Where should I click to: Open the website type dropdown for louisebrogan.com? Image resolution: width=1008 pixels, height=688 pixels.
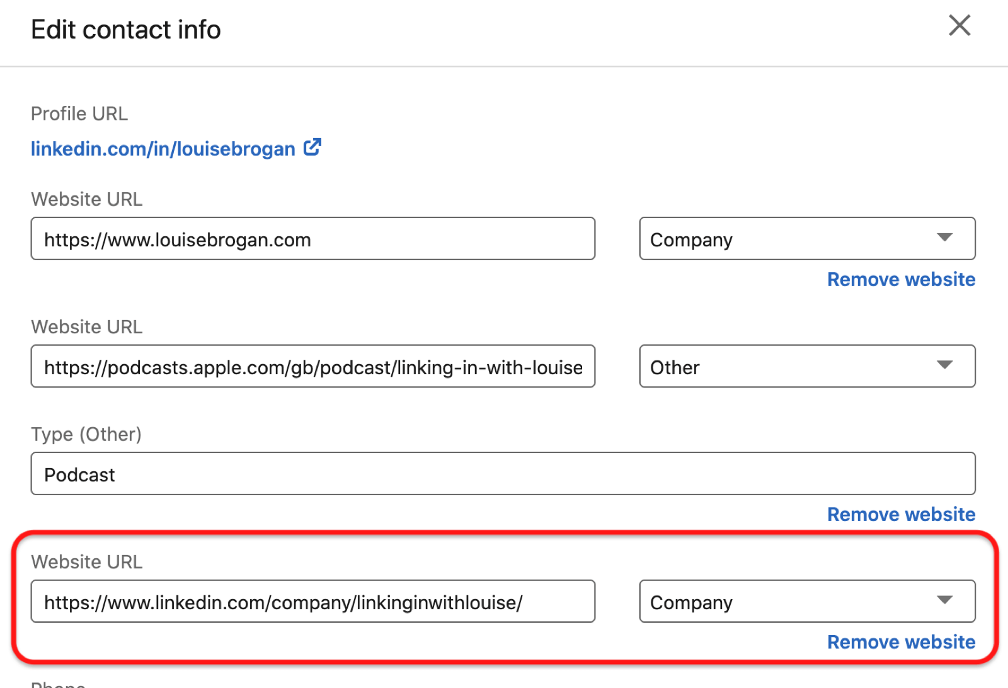(806, 239)
